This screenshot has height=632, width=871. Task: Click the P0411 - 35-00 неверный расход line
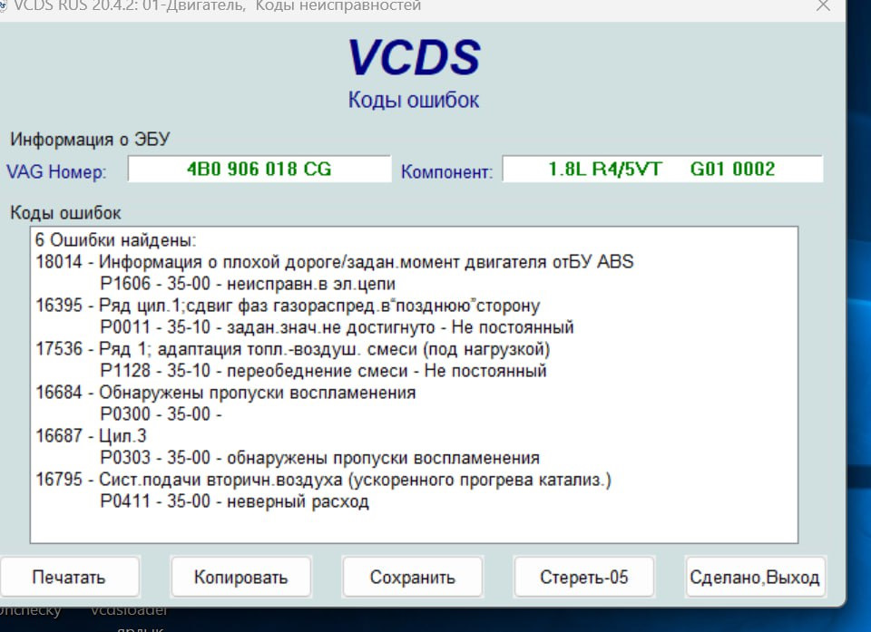tap(234, 501)
